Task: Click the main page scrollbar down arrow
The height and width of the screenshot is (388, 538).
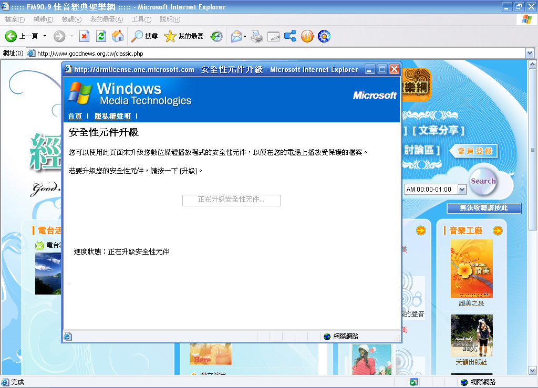Action: (533, 371)
